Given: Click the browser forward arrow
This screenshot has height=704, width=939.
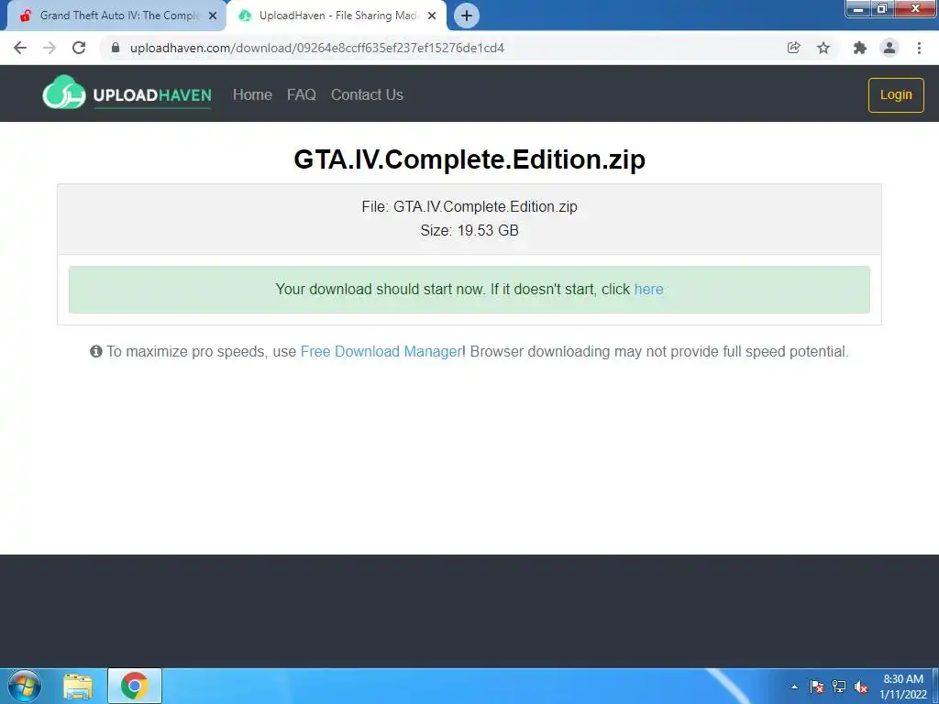Looking at the screenshot, I should click(x=50, y=48).
